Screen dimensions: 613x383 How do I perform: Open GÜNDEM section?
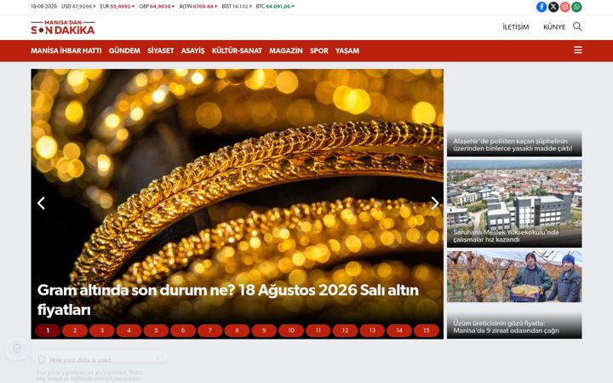[124, 51]
